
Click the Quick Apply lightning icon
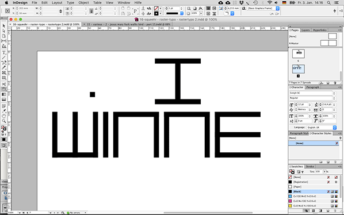(x=334, y=10)
